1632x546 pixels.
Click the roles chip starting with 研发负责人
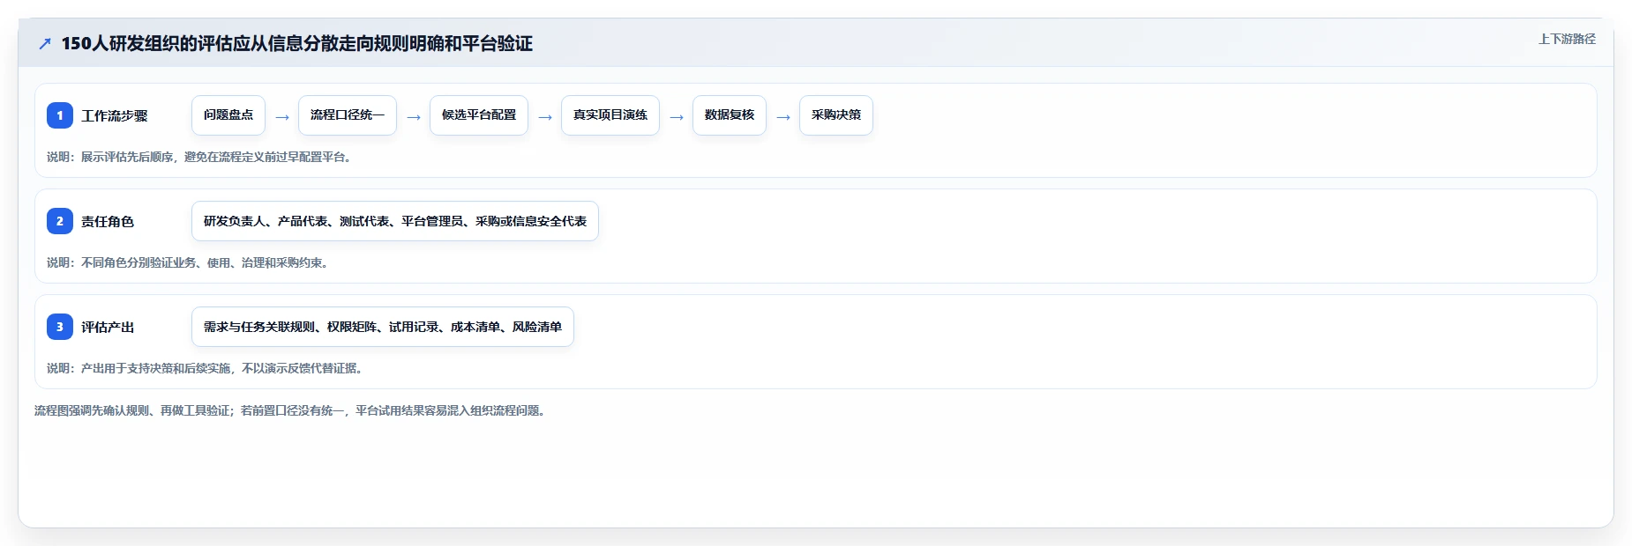point(395,221)
